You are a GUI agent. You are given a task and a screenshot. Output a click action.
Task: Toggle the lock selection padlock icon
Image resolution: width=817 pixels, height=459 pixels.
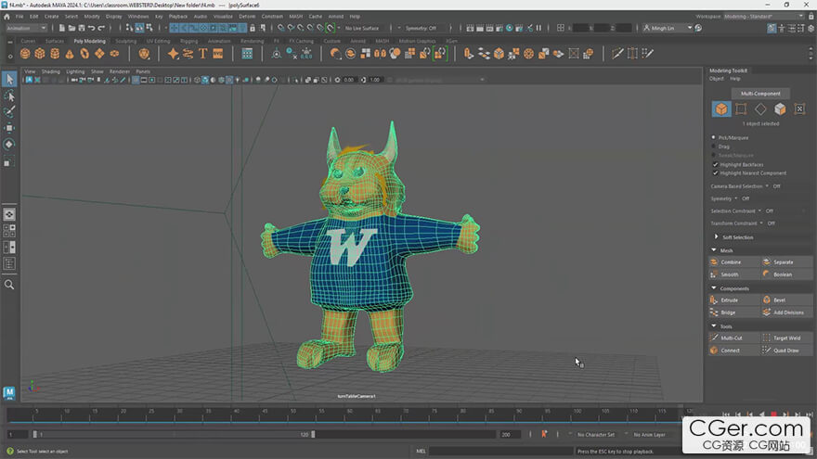(x=253, y=28)
